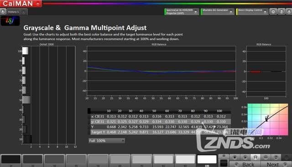Open the Full 100% pattern size dropdown
This screenshot has height=167, width=292.
[106, 141]
